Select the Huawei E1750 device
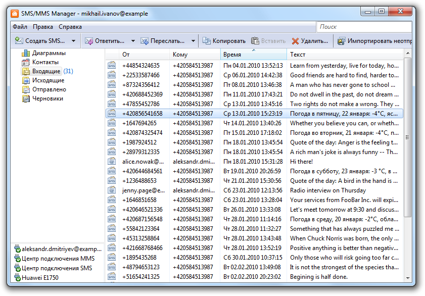The height and width of the screenshot is (296, 425). [39, 277]
